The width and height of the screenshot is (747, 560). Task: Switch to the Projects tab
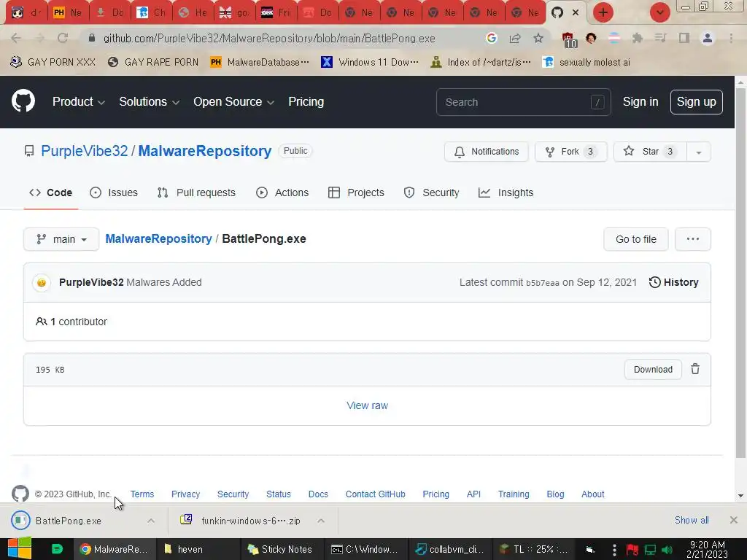tap(356, 192)
